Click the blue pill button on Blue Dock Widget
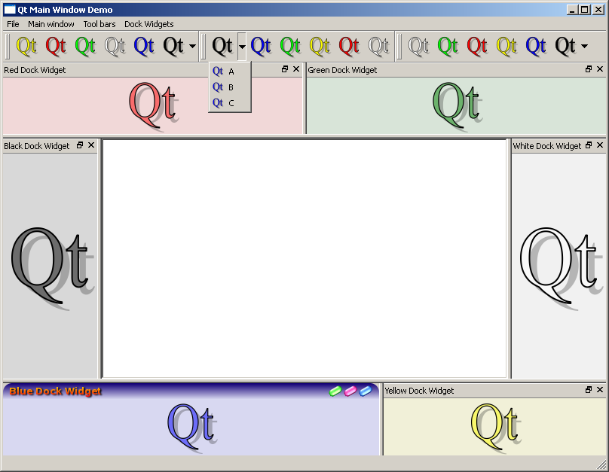This screenshot has height=472, width=609. pyautogui.click(x=366, y=391)
